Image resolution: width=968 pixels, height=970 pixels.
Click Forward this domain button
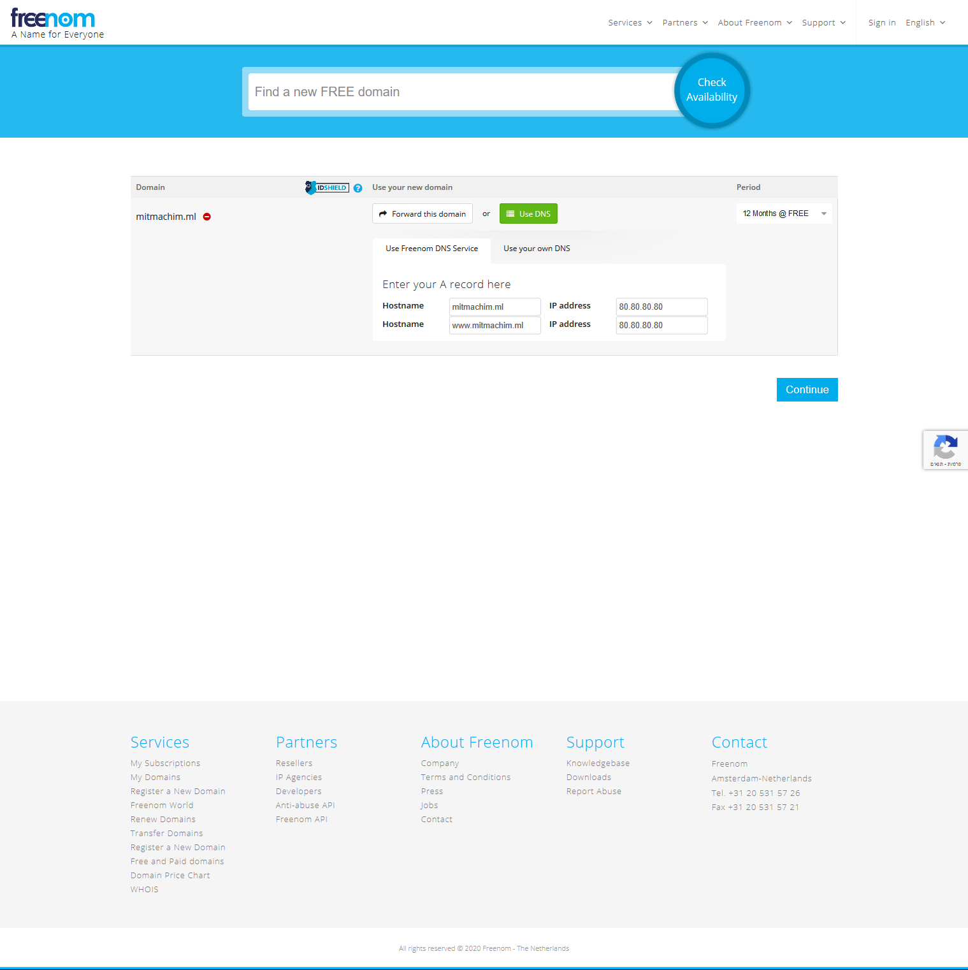(x=423, y=214)
